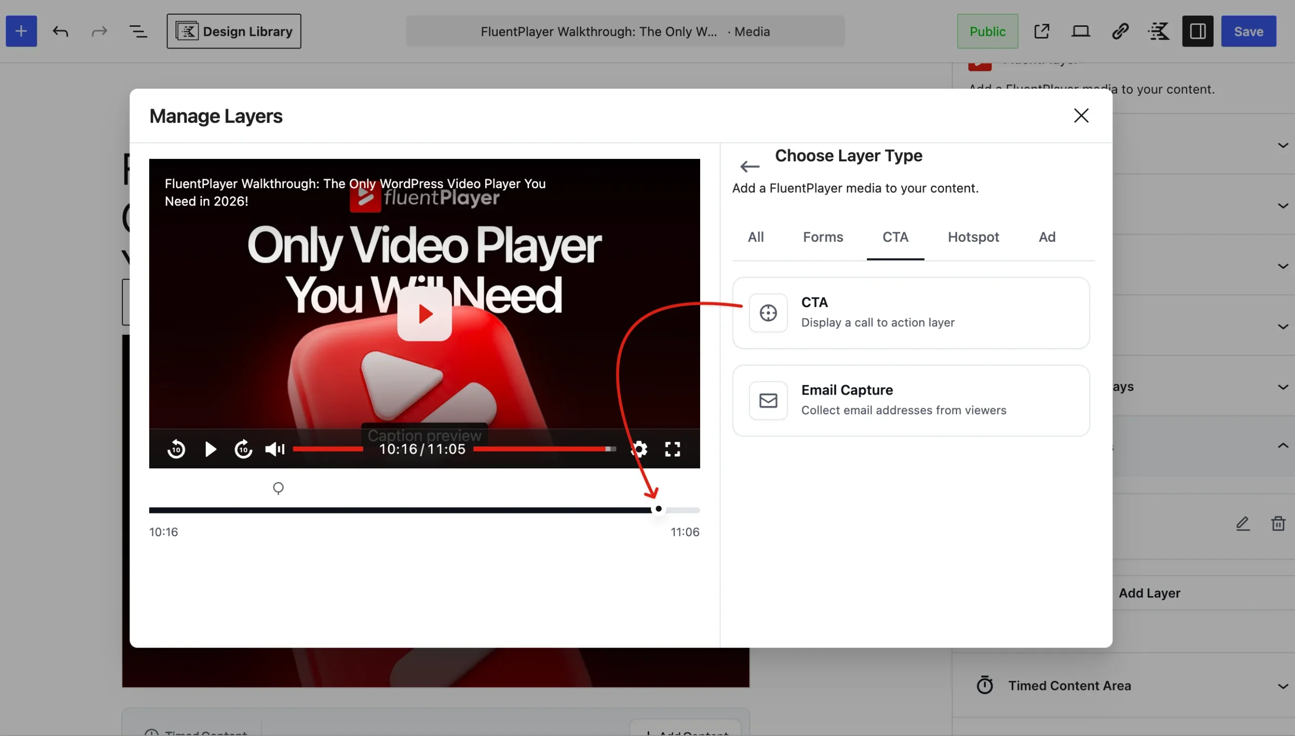Mute the video volume

[275, 449]
